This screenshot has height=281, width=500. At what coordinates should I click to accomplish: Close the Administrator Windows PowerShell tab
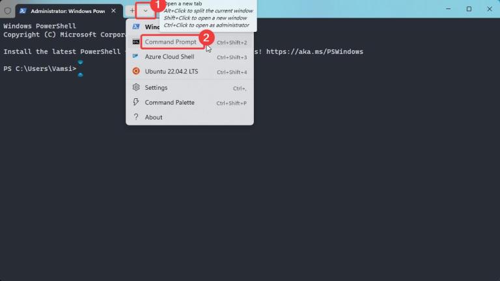pos(113,11)
